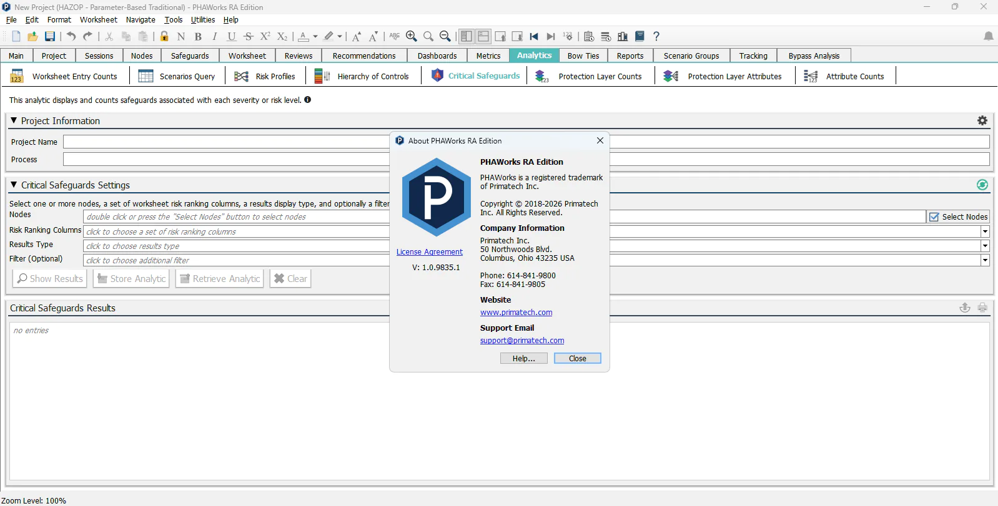Viewport: 998px width, 506px height.
Task: Open the Bow Ties tab
Action: pyautogui.click(x=583, y=56)
